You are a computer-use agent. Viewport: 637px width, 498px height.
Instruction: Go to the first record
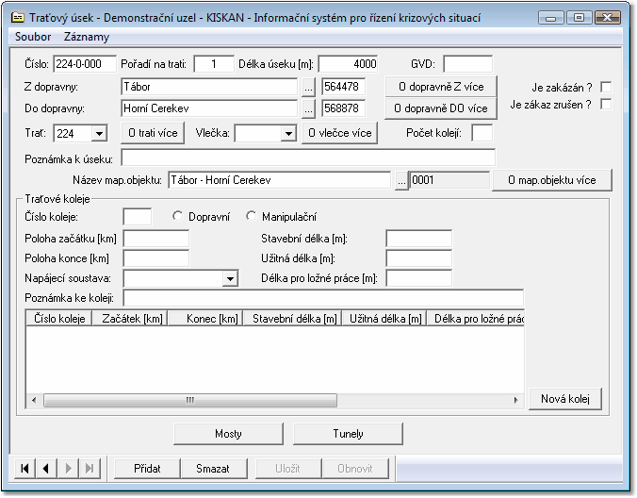[24, 469]
